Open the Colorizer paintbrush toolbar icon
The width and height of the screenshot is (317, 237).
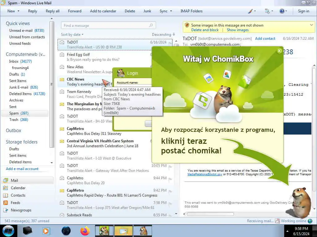pos(250,11)
